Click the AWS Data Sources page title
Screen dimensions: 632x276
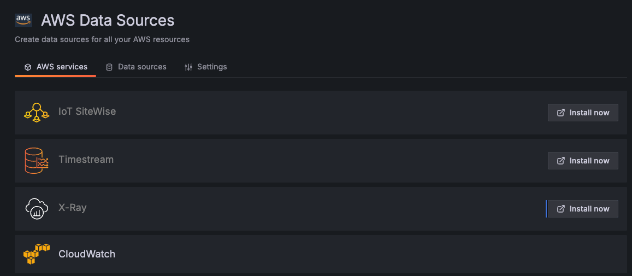[x=108, y=21]
